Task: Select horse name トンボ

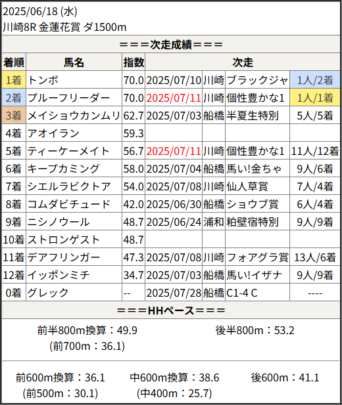Action: tap(43, 80)
